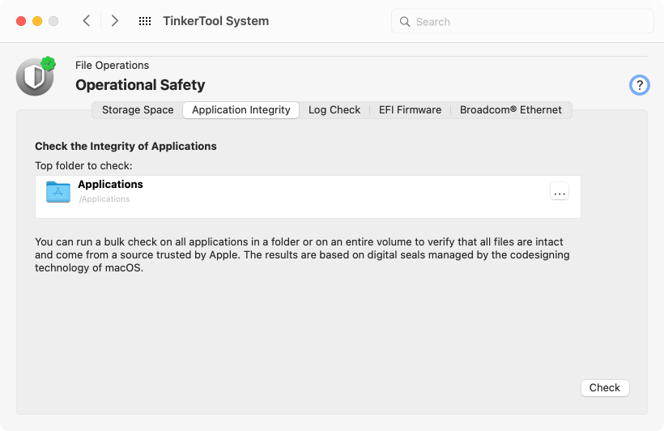Click the Applications folder name

pyautogui.click(x=110, y=185)
